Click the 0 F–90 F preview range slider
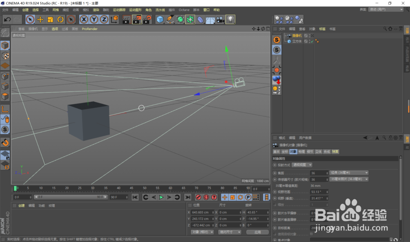The image size is (410, 242). click(71, 197)
